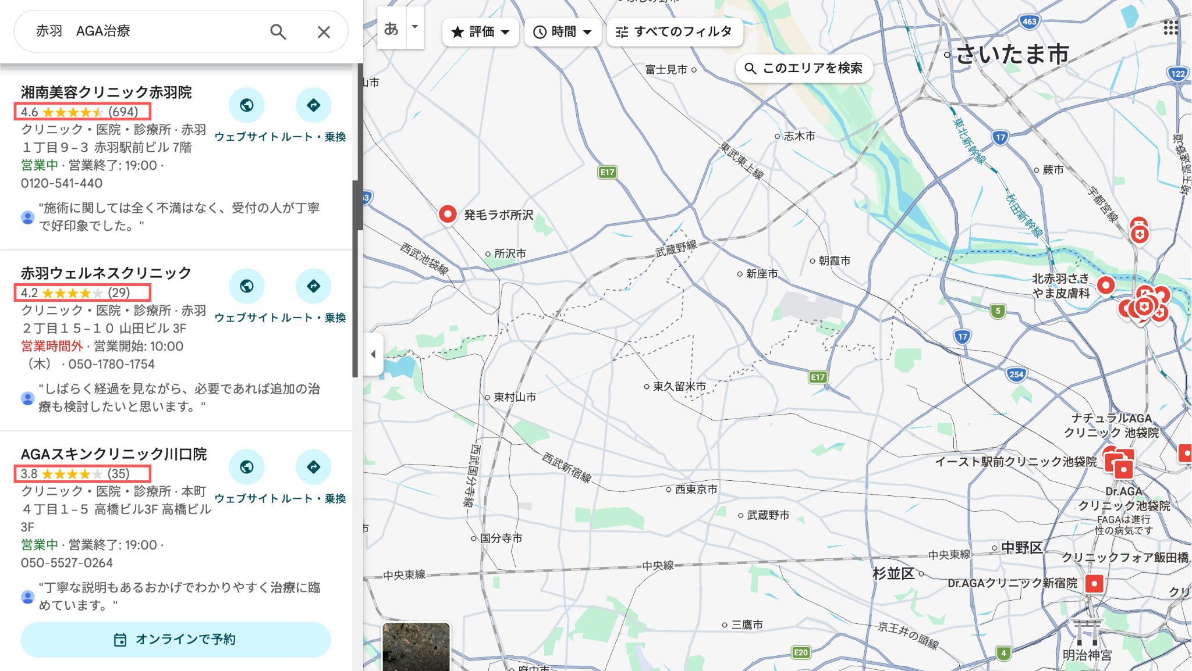Clear the search with the X icon
This screenshot has height=671, width=1192.
(x=324, y=31)
